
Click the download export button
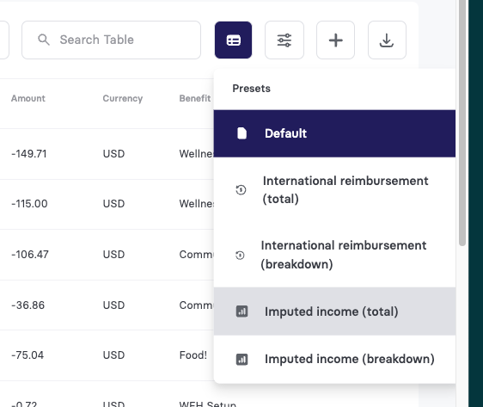(x=387, y=40)
